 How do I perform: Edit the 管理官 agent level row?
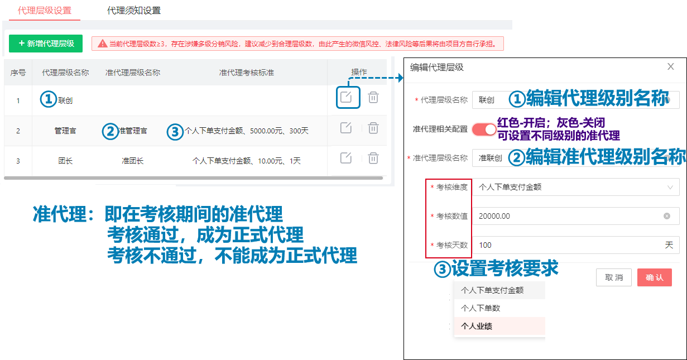pos(346,128)
